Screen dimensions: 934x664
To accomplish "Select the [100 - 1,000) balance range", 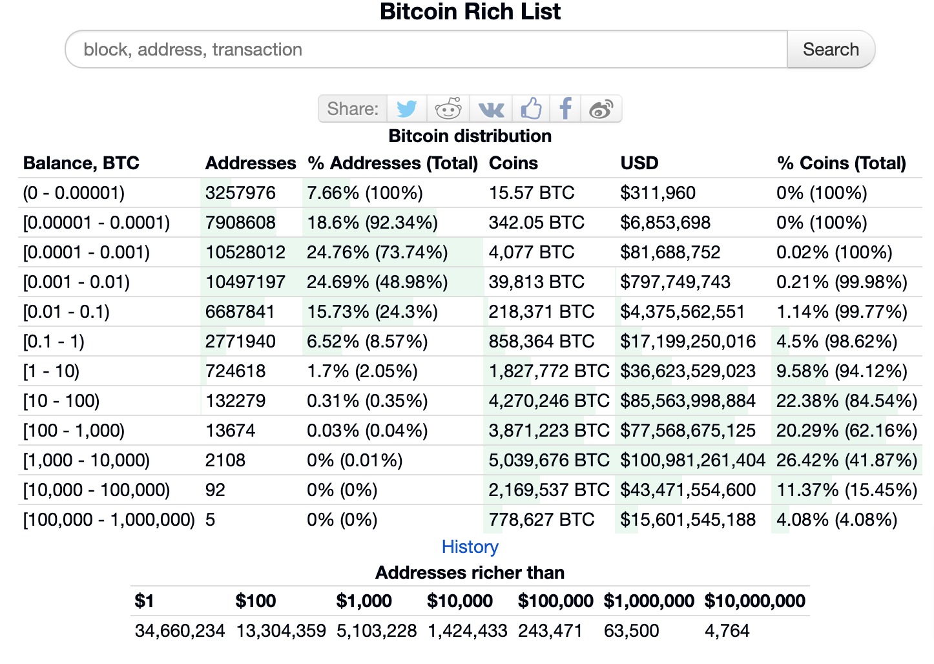I will pos(74,430).
